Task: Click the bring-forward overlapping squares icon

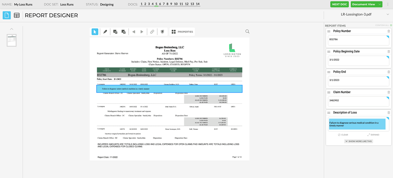Action: click(124, 32)
